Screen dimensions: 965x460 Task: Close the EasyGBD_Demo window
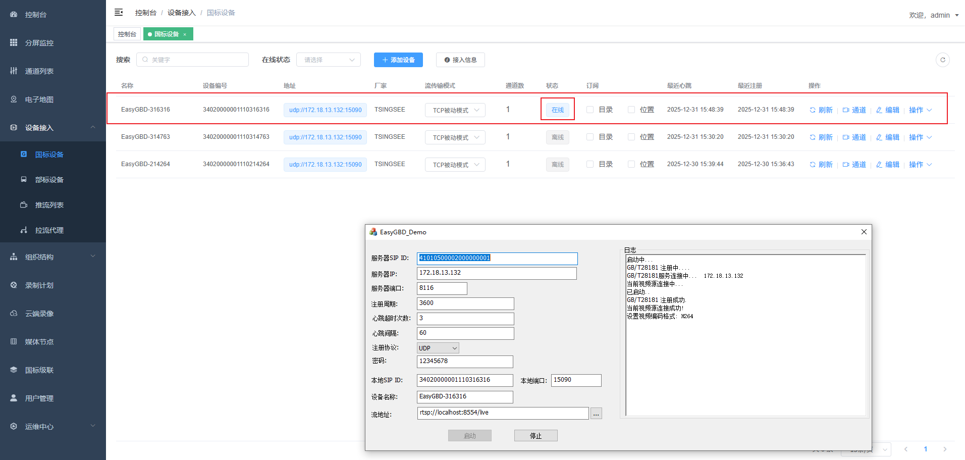click(864, 232)
